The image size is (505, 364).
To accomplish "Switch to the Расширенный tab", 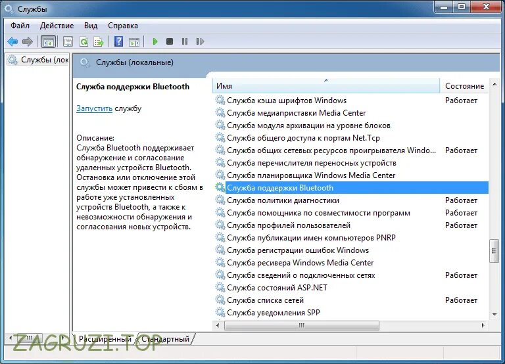I will tap(105, 339).
